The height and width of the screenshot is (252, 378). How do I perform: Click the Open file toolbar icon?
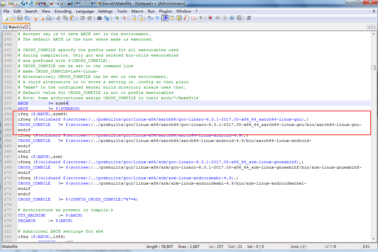click(13, 18)
